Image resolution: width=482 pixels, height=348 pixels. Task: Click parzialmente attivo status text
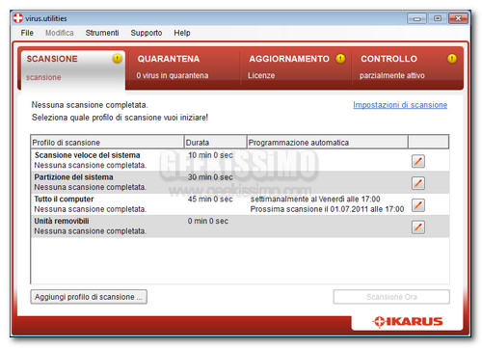[x=392, y=75]
